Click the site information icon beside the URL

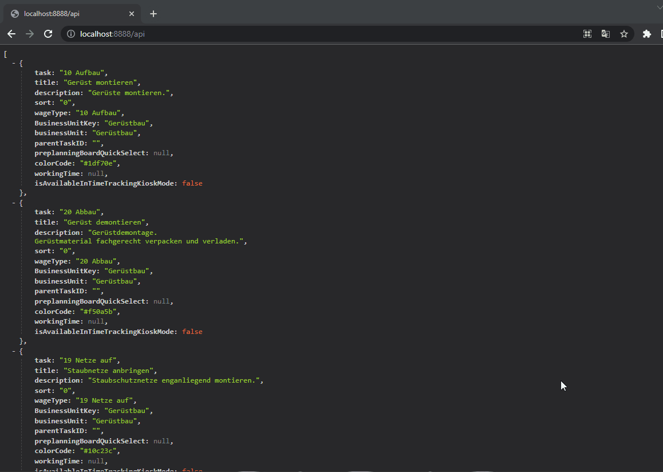coord(70,34)
